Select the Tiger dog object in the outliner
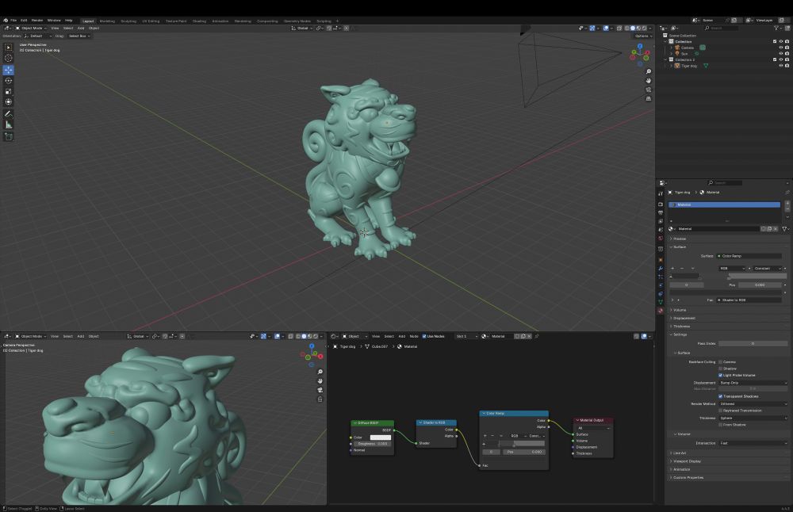Image resolution: width=793 pixels, height=512 pixels. [x=689, y=66]
